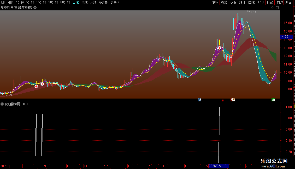Click the diamond icon at chart top-right
Image resolution: width=295 pixels, height=169 pixels.
click(x=273, y=8)
